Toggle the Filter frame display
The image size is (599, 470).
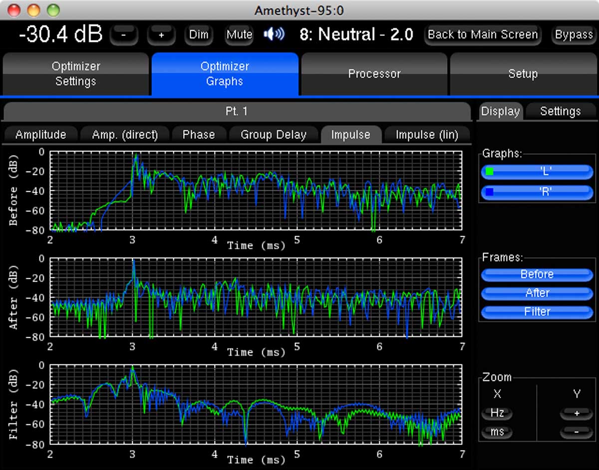537,312
